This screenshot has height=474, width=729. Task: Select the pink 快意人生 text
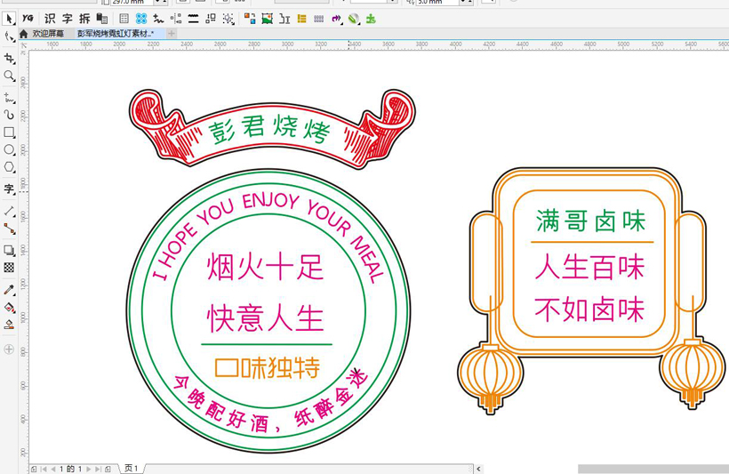tap(265, 318)
